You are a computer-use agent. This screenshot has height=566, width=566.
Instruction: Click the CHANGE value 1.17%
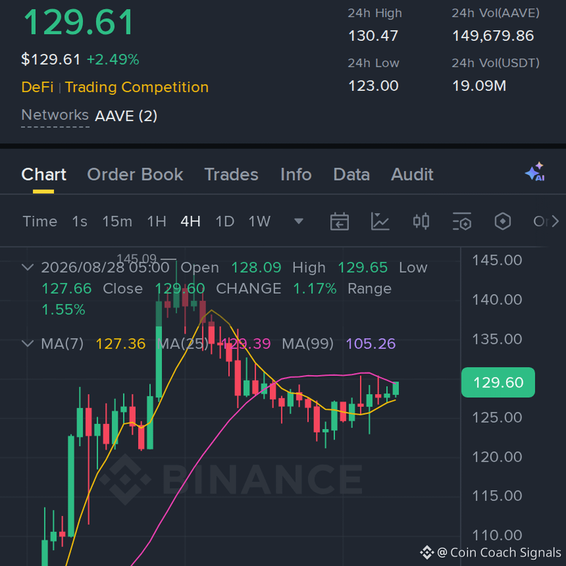click(314, 289)
